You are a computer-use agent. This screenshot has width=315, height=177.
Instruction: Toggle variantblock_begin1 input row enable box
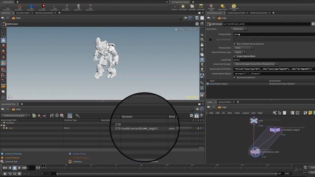[x=208, y=84]
